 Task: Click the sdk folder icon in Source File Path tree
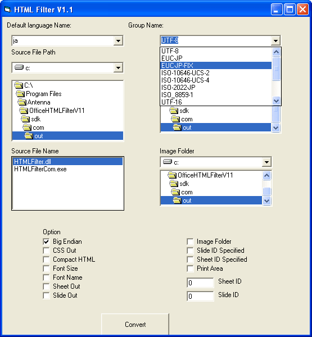[25, 119]
